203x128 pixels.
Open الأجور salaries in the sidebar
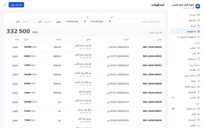click(x=186, y=114)
